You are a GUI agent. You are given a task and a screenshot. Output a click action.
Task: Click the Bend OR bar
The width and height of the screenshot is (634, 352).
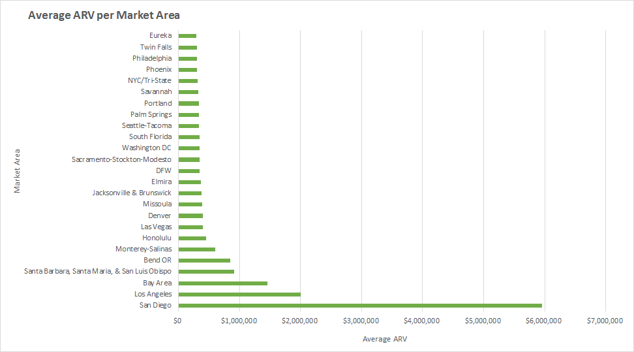pyautogui.click(x=204, y=260)
